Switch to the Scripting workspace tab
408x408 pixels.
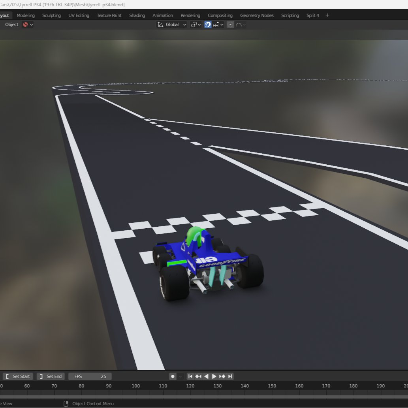coord(290,15)
